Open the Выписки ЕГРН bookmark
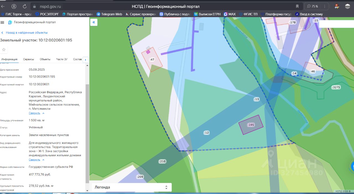Viewport: 354px width, 194px height. [x=207, y=14]
